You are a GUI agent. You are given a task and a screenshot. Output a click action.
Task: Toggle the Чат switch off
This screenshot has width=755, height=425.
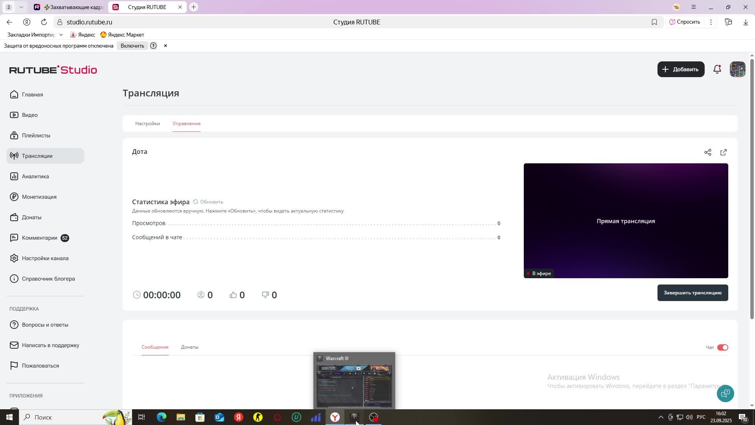[x=722, y=347]
